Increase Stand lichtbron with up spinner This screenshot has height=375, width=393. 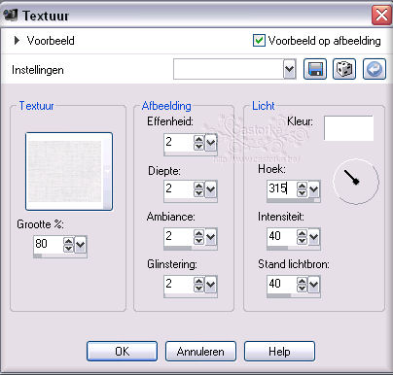302,281
